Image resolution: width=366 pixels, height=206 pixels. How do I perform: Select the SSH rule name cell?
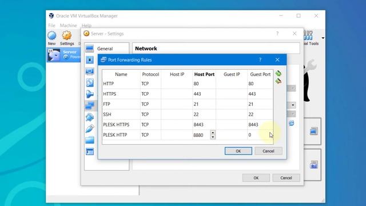pyautogui.click(x=121, y=114)
